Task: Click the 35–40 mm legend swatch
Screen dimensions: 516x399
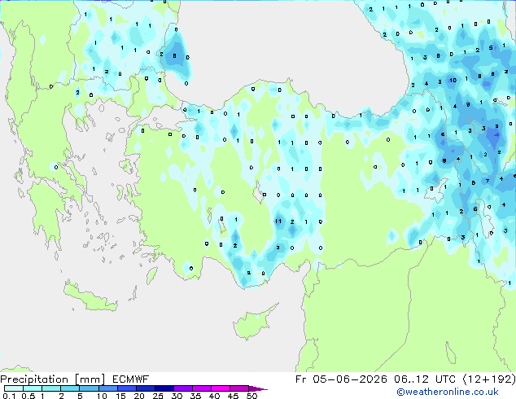Action: point(201,388)
